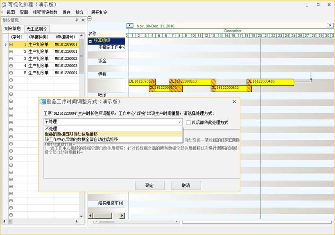The width and height of the screenshot is (335, 235).
Task: Select the DL161220002/10 Gantt bar
Action: click(x=192, y=82)
